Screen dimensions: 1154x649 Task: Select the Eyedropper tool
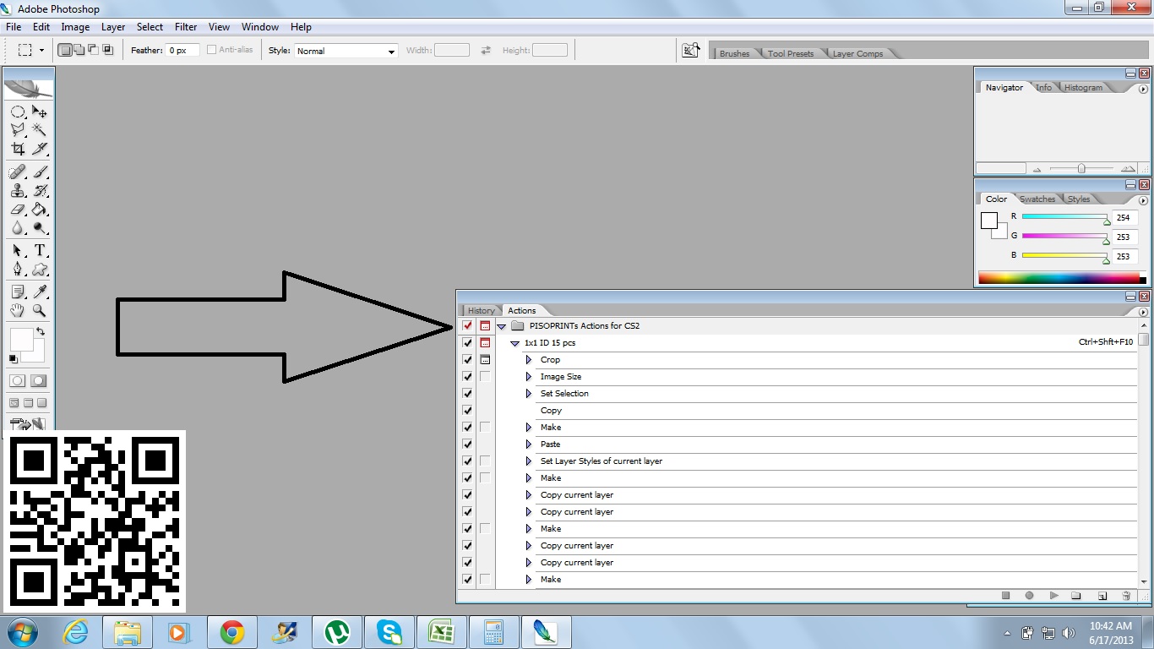pos(40,292)
